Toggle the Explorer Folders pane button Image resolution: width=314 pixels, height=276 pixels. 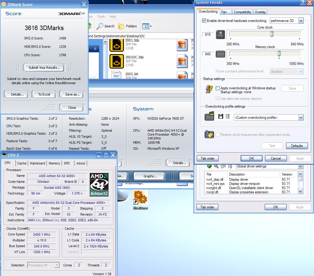pyautogui.click(x=127, y=26)
